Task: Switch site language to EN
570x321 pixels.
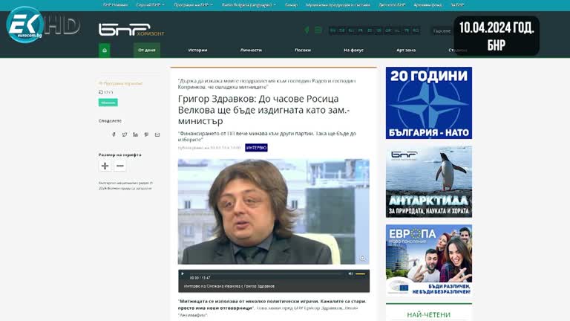Action: pos(332,30)
